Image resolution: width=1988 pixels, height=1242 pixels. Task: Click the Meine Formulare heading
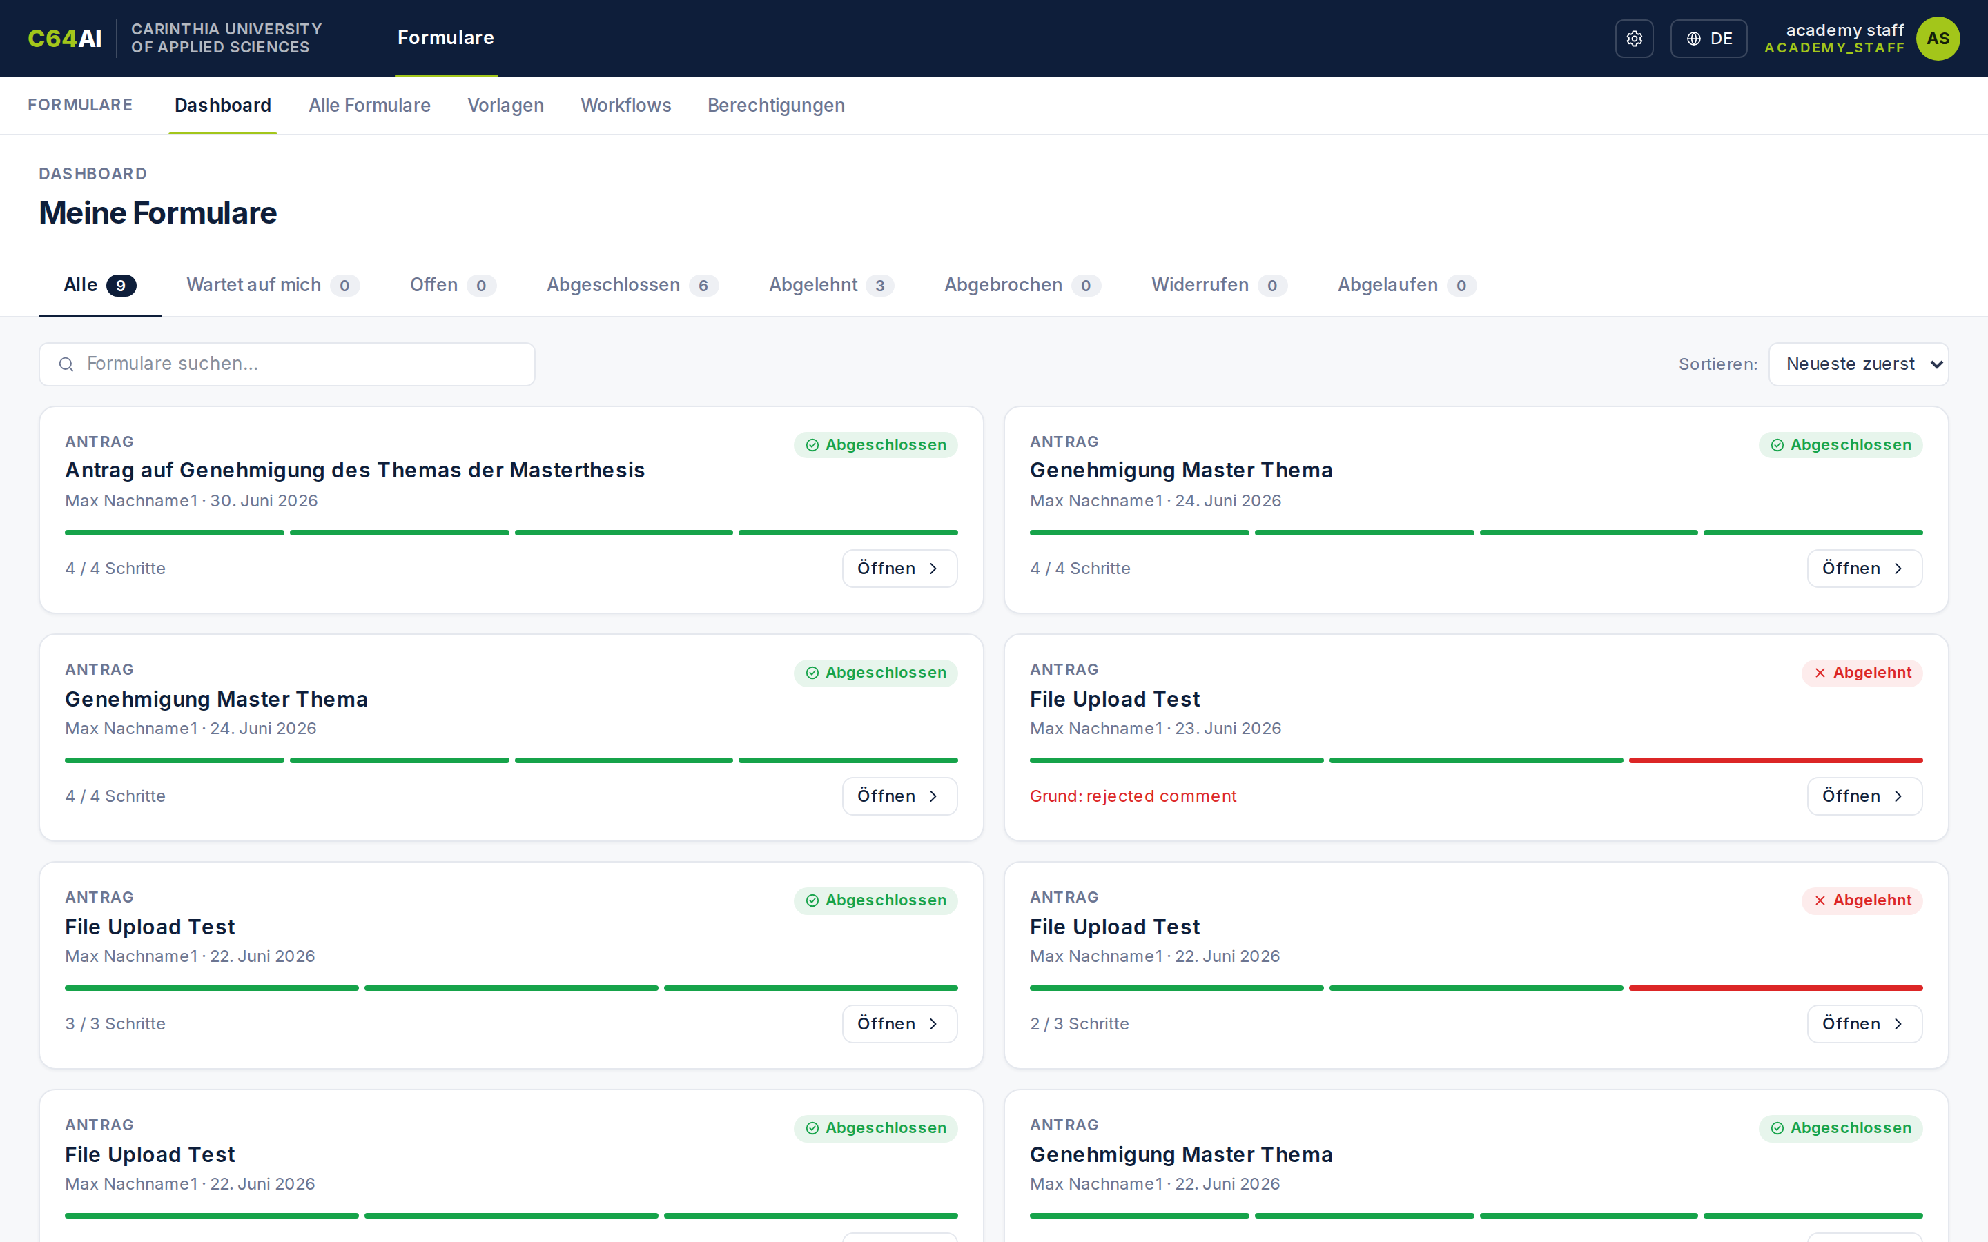coord(157,213)
